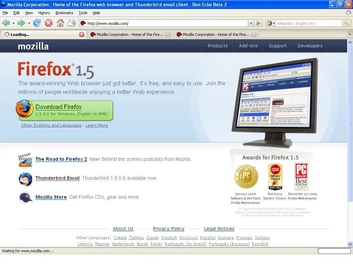The height and width of the screenshot is (265, 353).
Task: Go to the Home page icon
Action: (x=60, y=23)
